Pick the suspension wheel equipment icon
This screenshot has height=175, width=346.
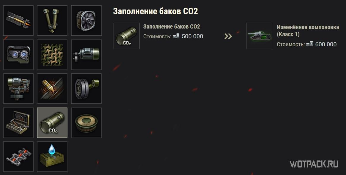[x=86, y=89]
